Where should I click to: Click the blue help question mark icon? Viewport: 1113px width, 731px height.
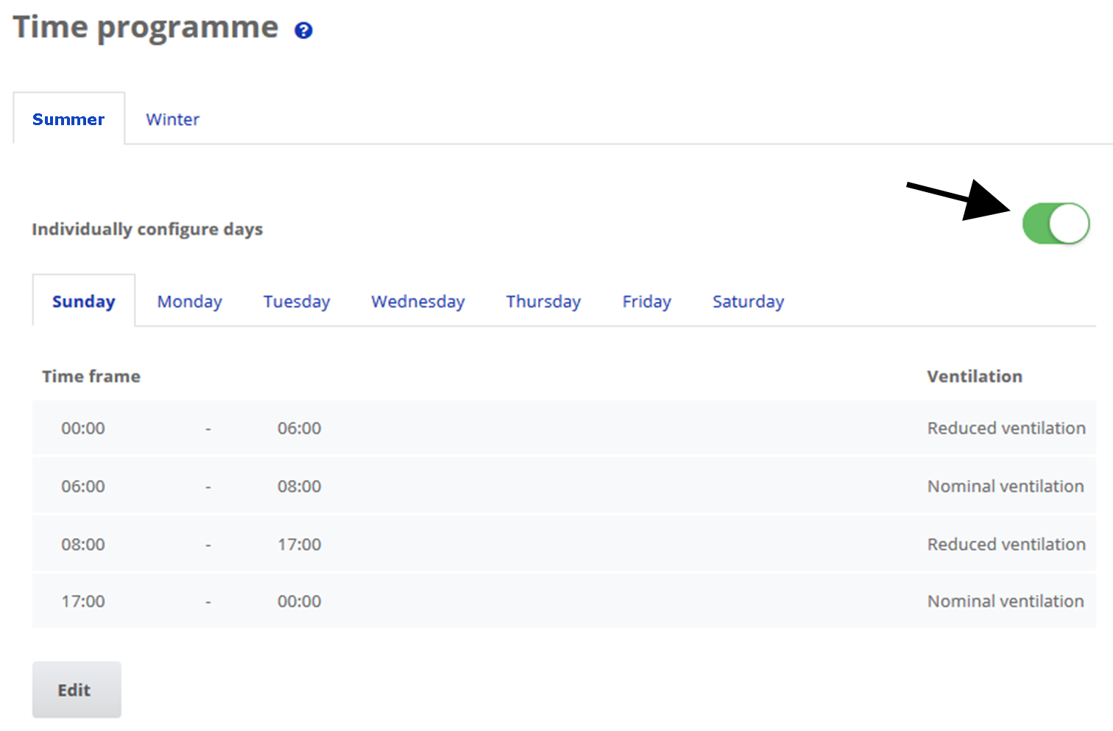point(303,31)
